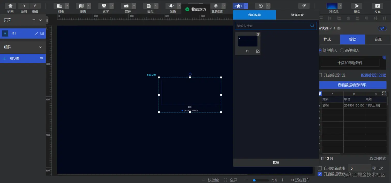391x183 pixels.
Task: Enable the 自动更新请求 checkbox
Action: click(x=320, y=168)
